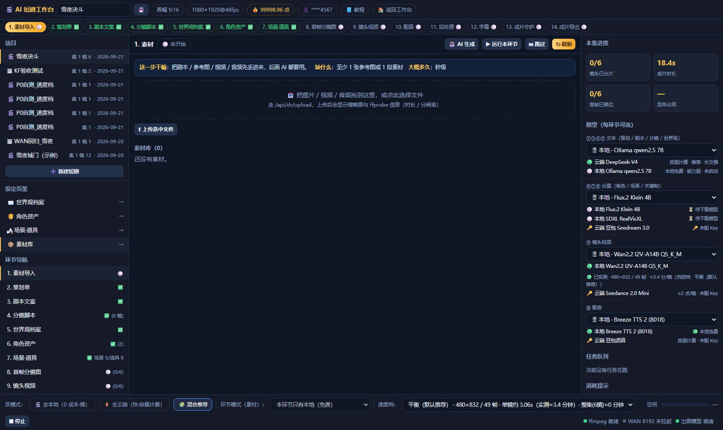Viewport: 723px width, 430px height.
Task: Switch to the 2. 策划单 step tab
Action: 65,27
